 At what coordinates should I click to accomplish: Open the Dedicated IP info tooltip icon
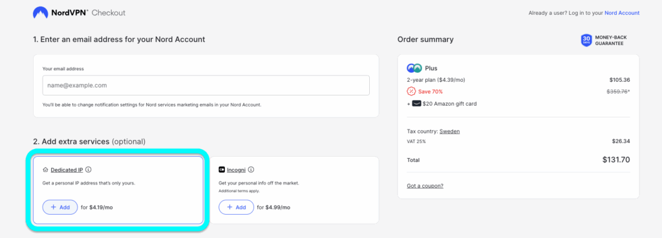point(88,170)
